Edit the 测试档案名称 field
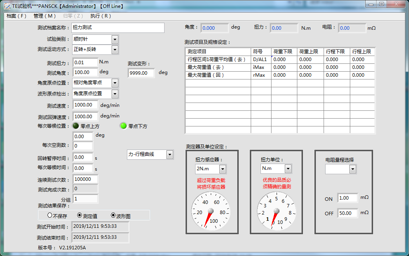Viewport: 409px width, 256px height. tap(118, 28)
